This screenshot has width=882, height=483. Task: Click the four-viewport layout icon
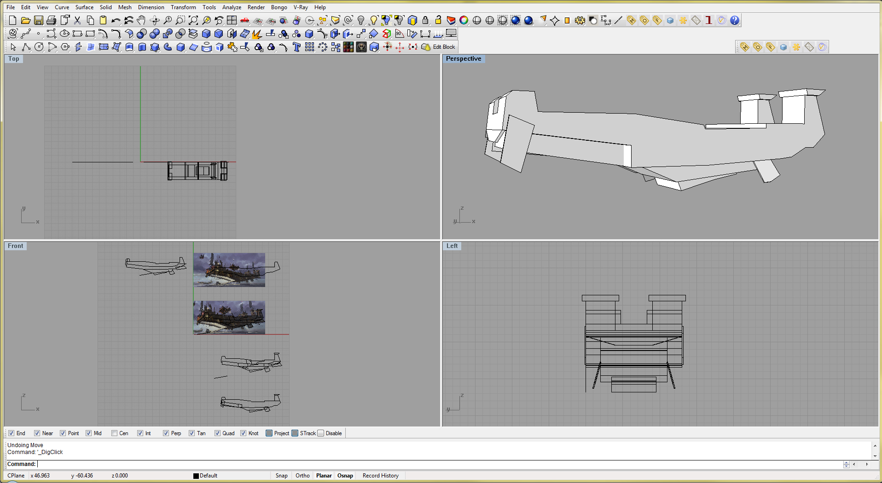[x=232, y=20]
